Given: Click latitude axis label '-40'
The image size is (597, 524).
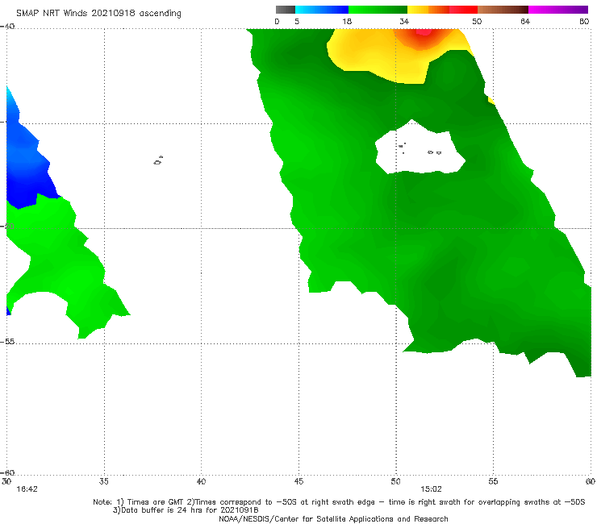Looking at the screenshot, I should (7, 27).
